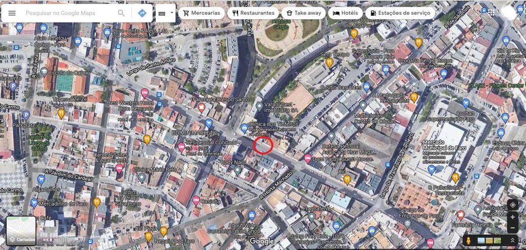Click the BD MINIMARKET 2 cart pin
Viewport: 526px width, 250px height.
[x=209, y=124]
